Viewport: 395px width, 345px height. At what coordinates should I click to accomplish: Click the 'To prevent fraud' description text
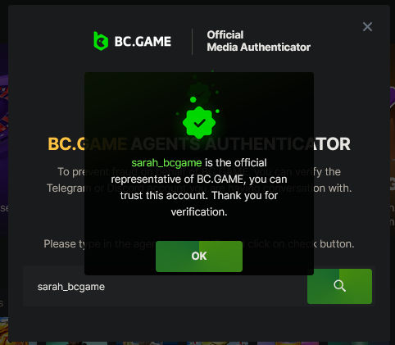(x=199, y=179)
